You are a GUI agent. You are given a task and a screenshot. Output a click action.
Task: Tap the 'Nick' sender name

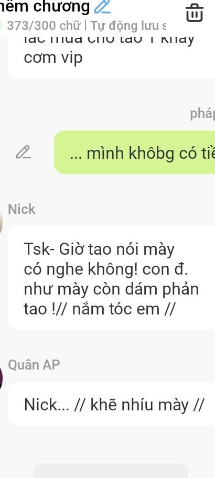pos(21,209)
